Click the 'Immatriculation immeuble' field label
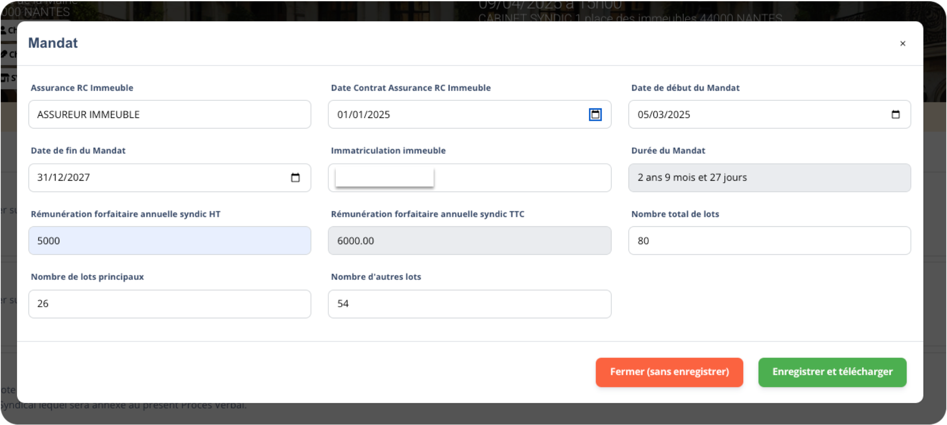Viewport: 947px width, 425px height. (388, 151)
